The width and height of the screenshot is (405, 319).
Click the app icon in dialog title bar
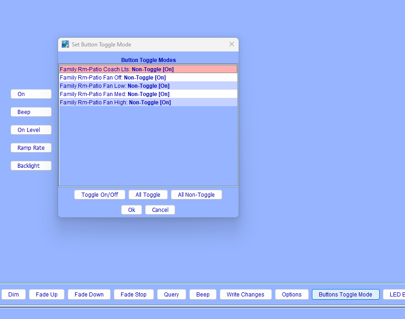click(65, 45)
